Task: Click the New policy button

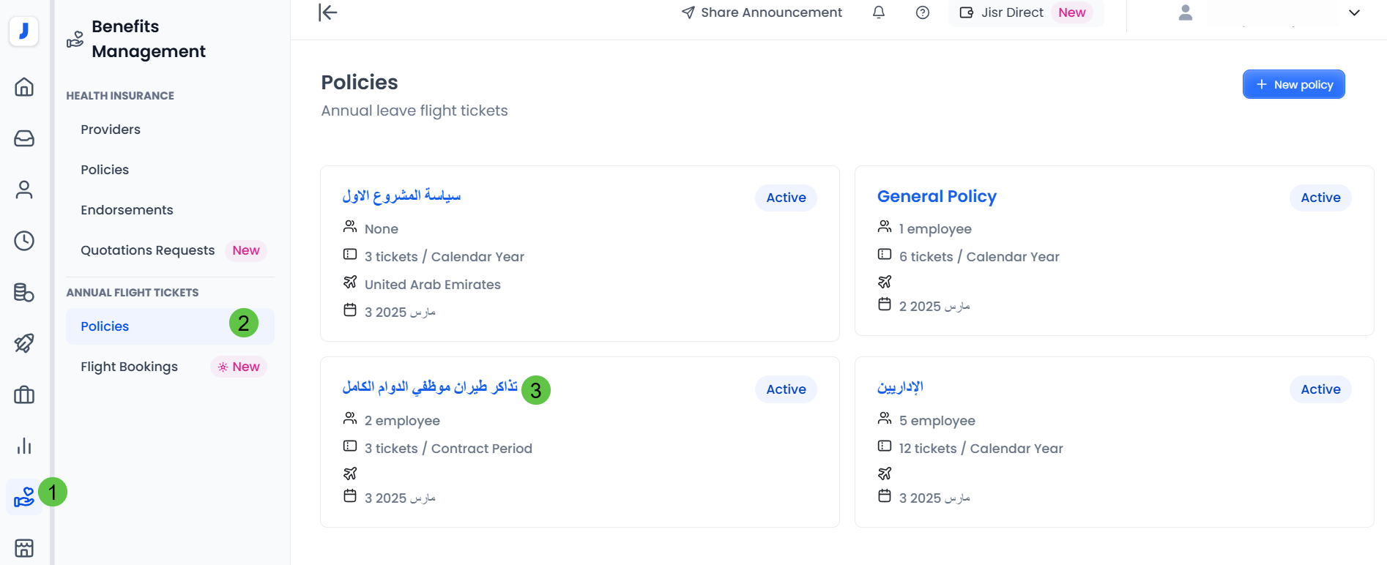Action: click(x=1293, y=84)
